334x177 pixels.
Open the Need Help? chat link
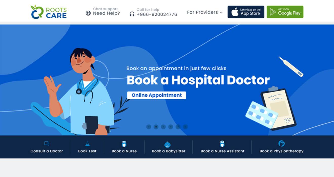point(107,13)
